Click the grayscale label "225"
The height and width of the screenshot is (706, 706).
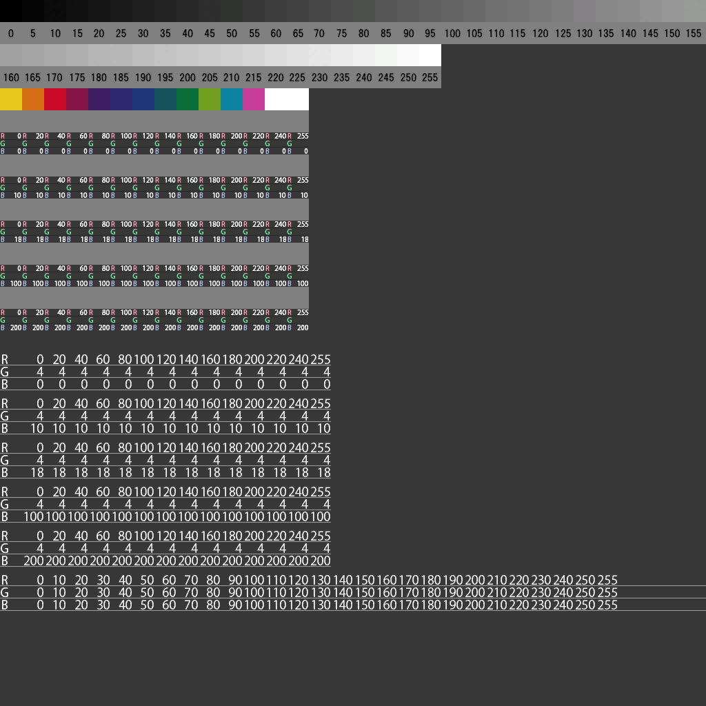pyautogui.click(x=297, y=77)
